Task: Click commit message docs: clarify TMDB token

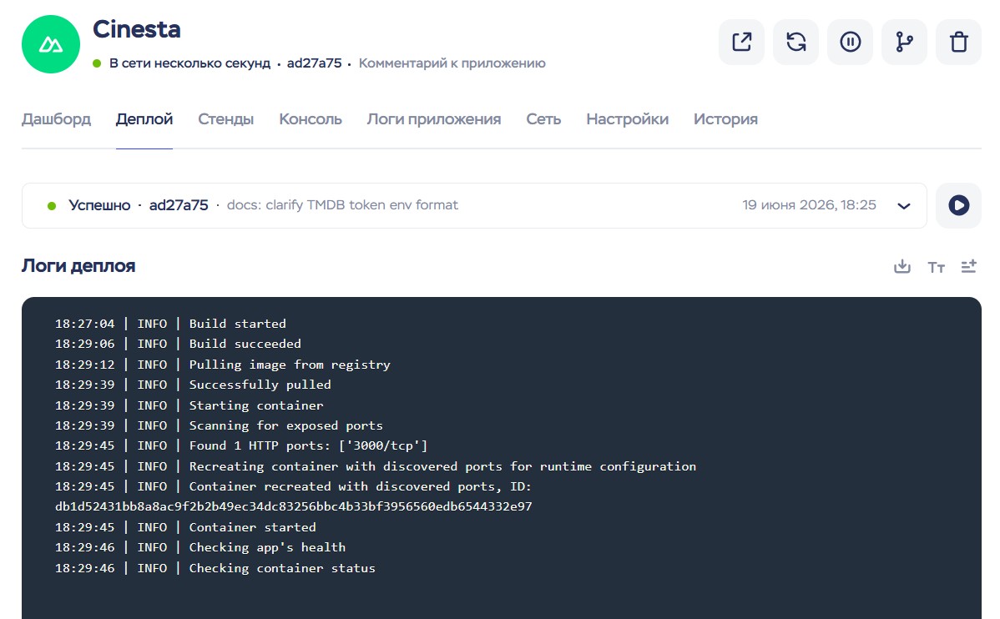Action: point(342,205)
